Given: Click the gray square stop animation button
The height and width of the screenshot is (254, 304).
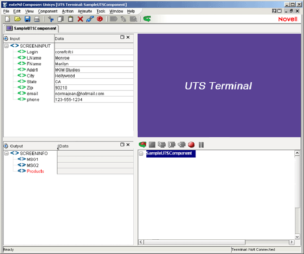Looking at the screenshot, I should click(x=152, y=145).
